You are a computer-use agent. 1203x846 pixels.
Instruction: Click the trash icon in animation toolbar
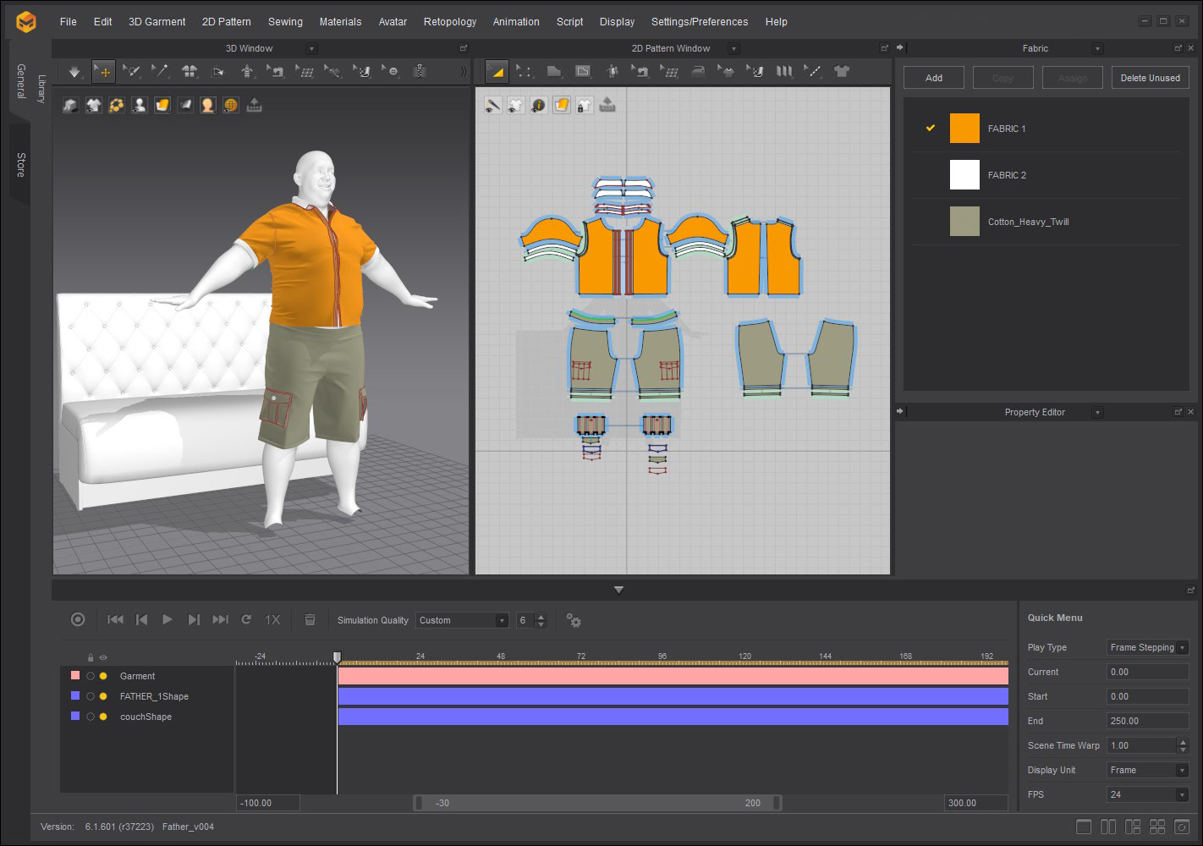coord(310,620)
